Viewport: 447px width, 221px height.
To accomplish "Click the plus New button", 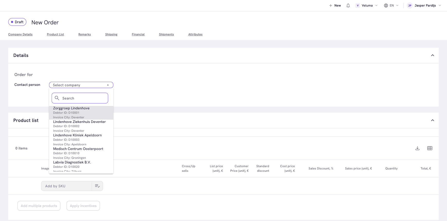I will pyautogui.click(x=335, y=5).
